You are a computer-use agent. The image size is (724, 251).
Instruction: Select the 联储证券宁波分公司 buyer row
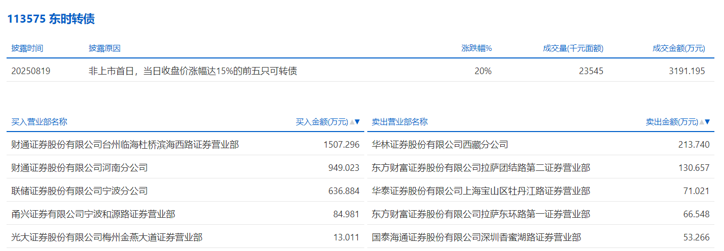click(79, 191)
